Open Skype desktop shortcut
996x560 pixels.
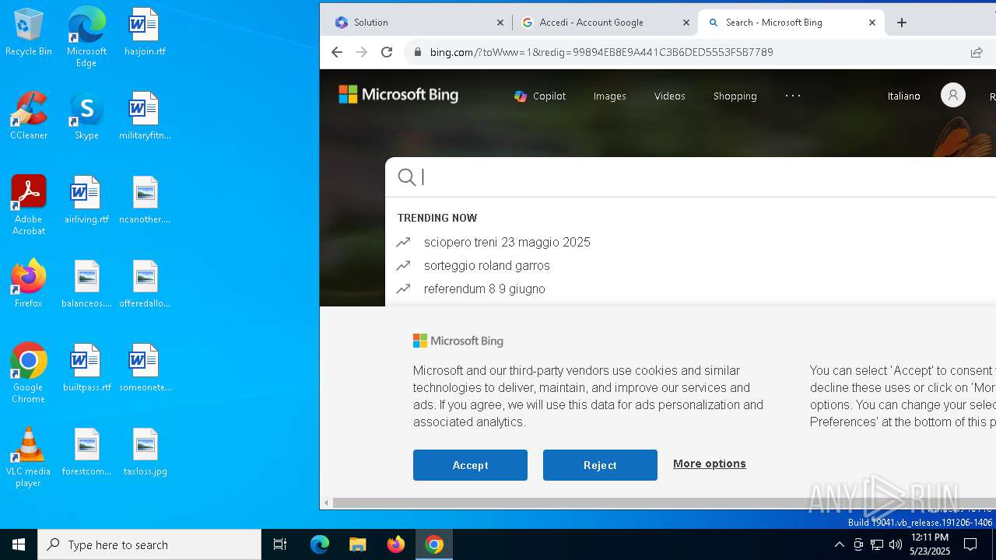click(x=86, y=116)
